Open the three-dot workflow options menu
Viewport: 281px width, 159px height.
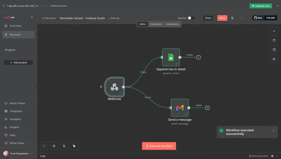241,18
